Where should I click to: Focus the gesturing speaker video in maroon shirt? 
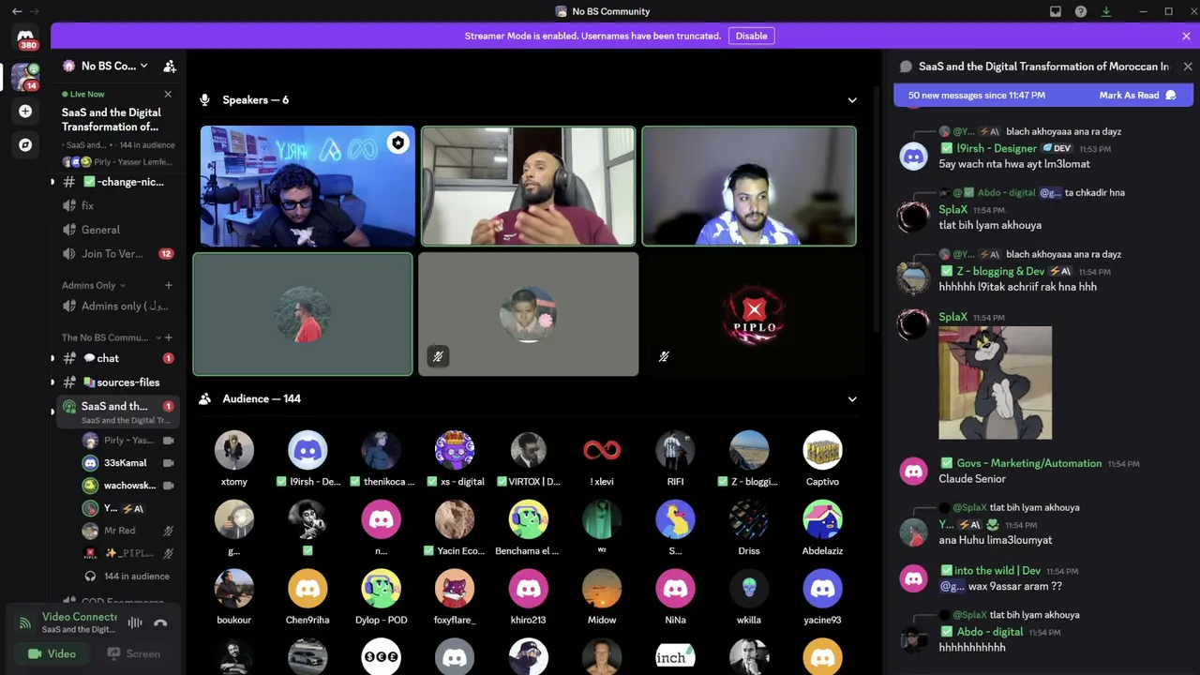[528, 187]
